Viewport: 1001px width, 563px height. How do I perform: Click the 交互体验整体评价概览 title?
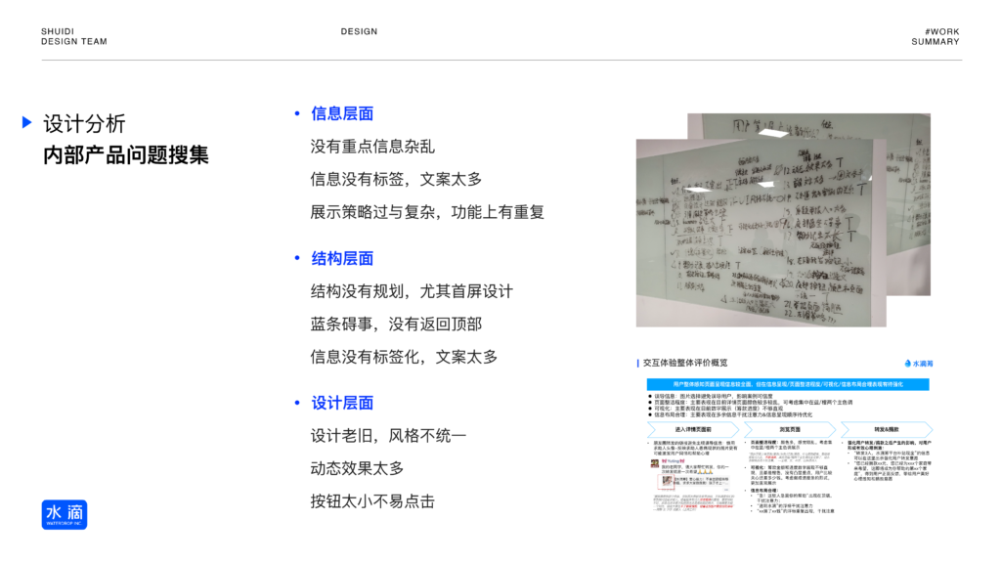pyautogui.click(x=684, y=363)
